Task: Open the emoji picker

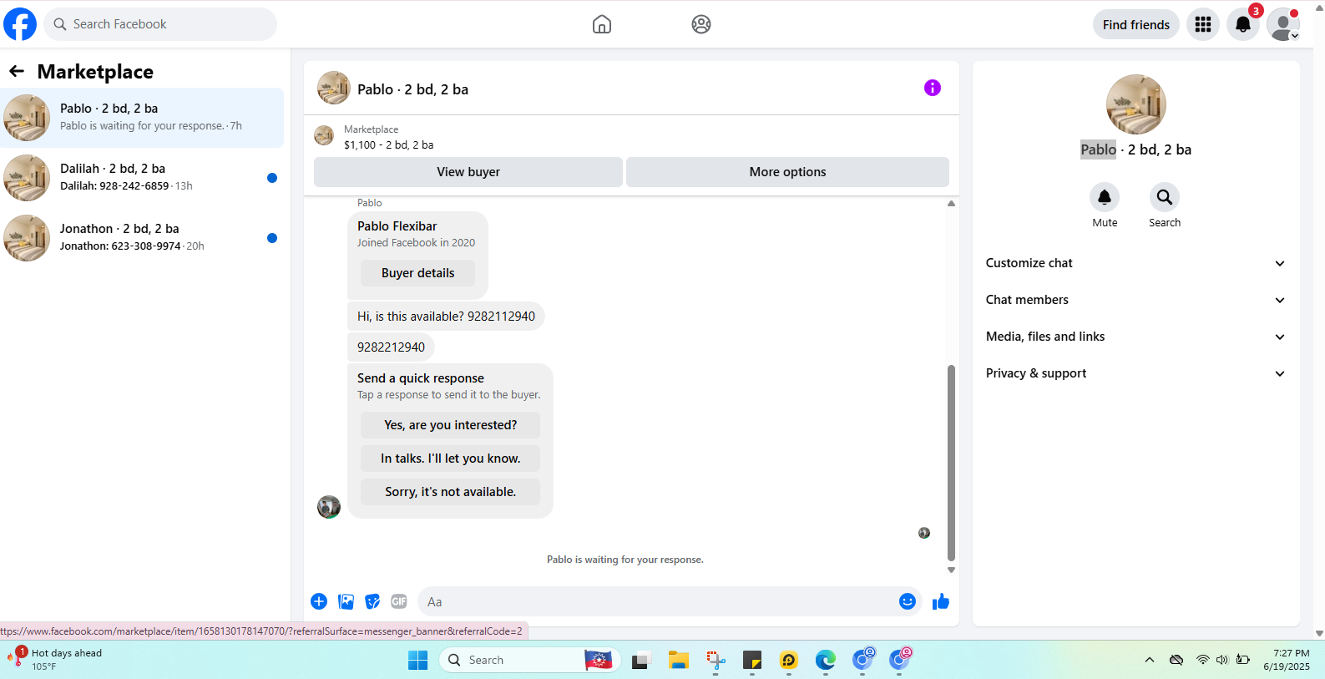Action: tap(908, 601)
